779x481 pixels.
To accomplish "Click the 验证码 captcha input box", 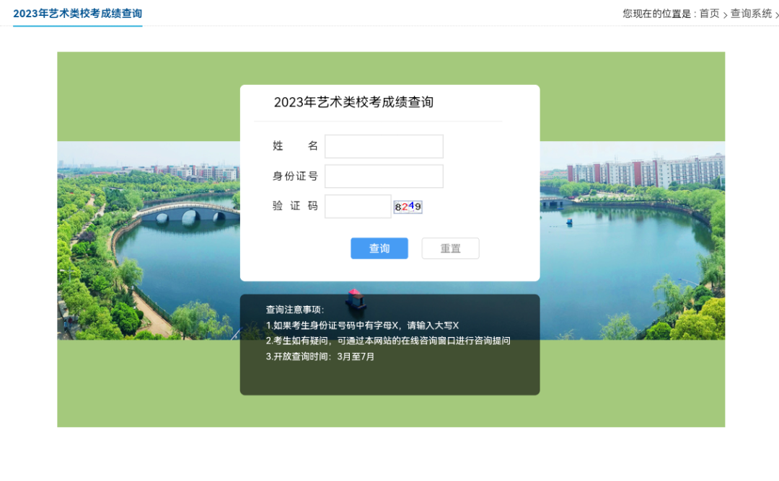I will pyautogui.click(x=358, y=206).
